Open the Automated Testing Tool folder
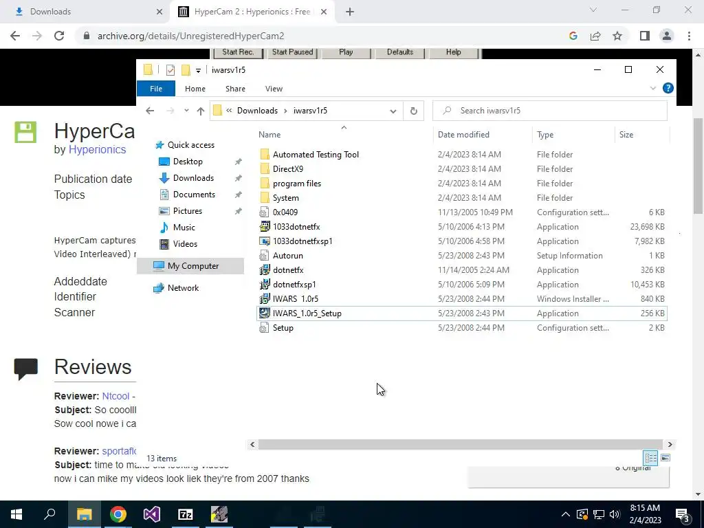 (x=316, y=155)
